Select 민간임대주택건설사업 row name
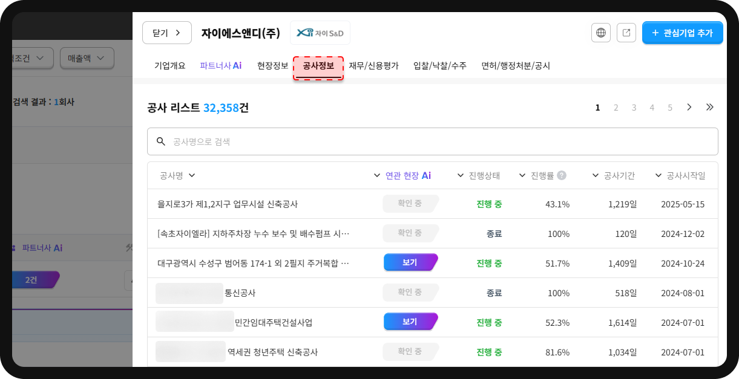Image resolution: width=739 pixels, height=379 pixels. click(274, 323)
